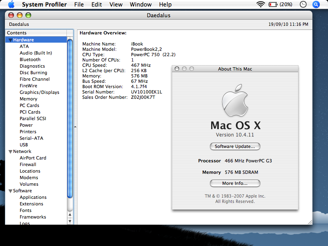This screenshot has width=328, height=246.
Task: Click the version 10.4.11 text
Action: coord(235,135)
